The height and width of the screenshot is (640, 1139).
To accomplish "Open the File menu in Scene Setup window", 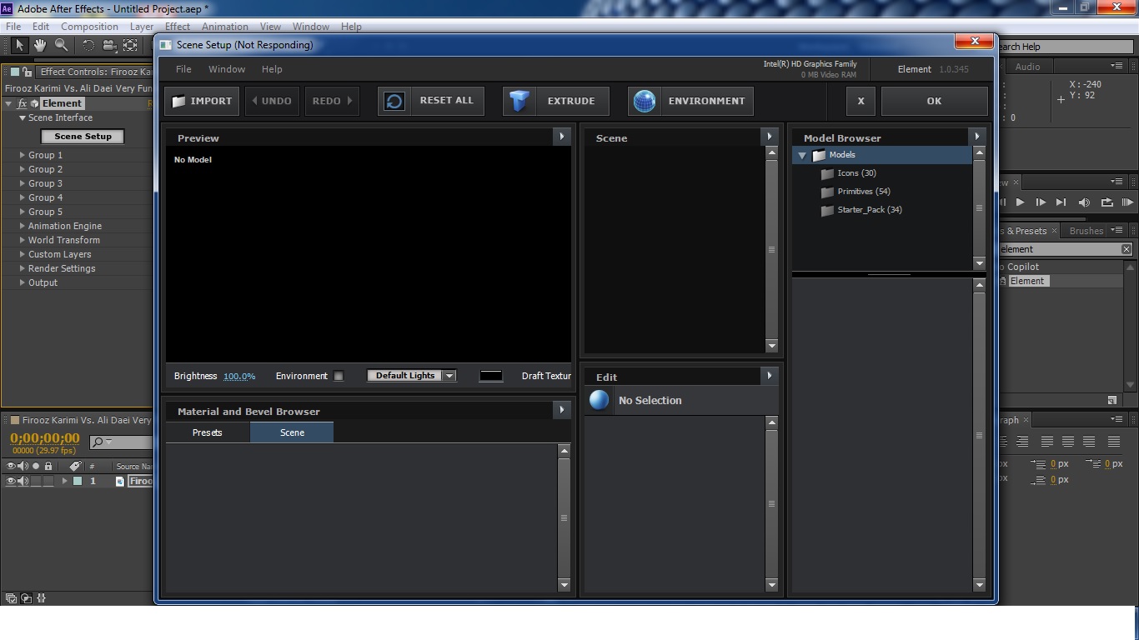I will [183, 69].
